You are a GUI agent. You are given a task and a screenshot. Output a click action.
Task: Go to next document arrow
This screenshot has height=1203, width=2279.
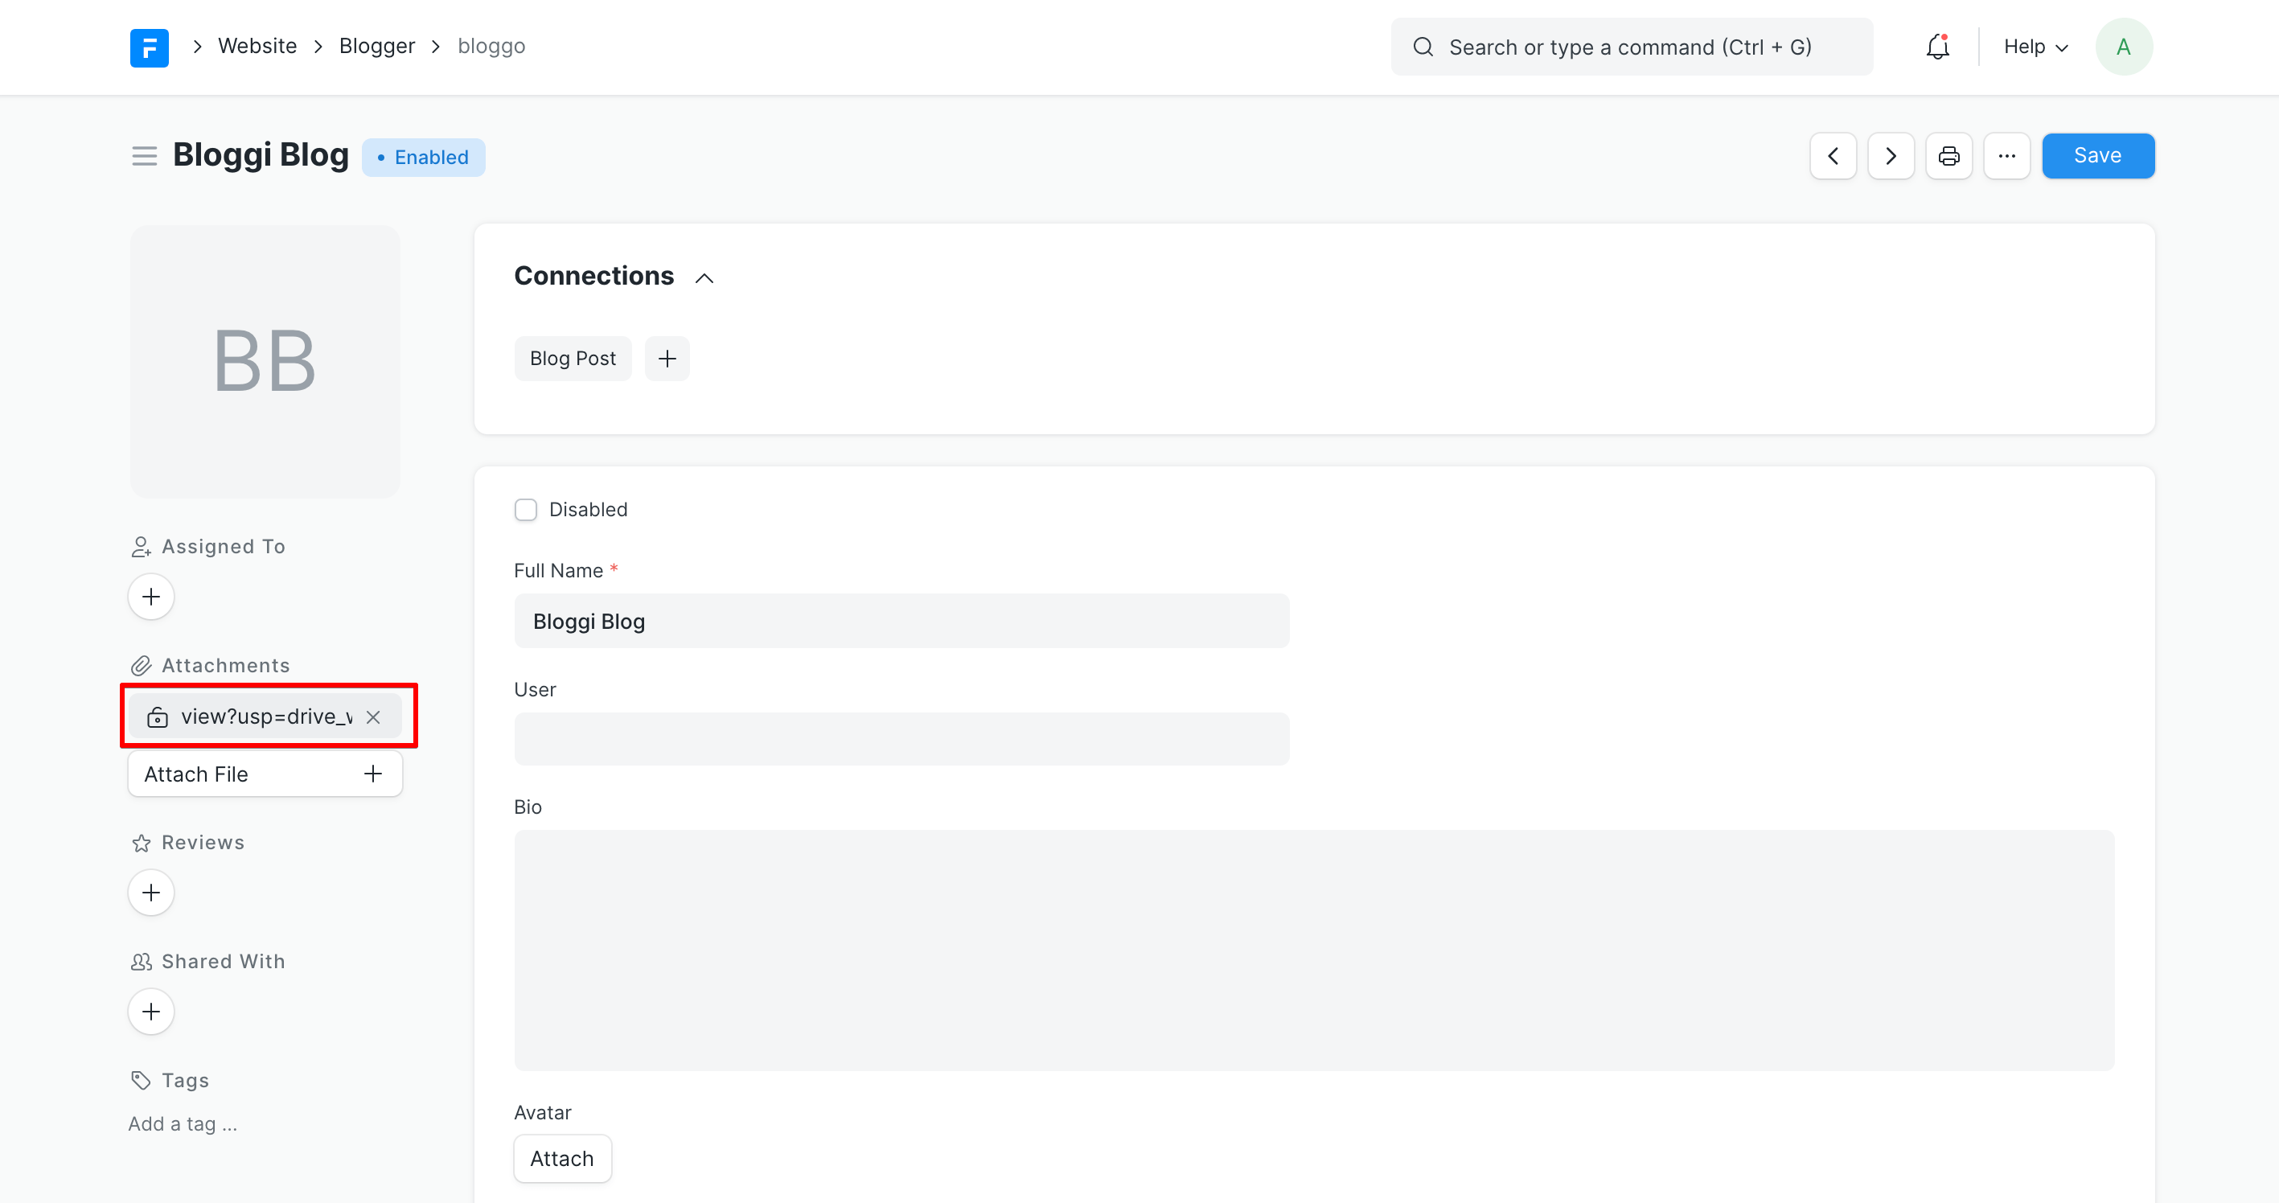click(1891, 157)
